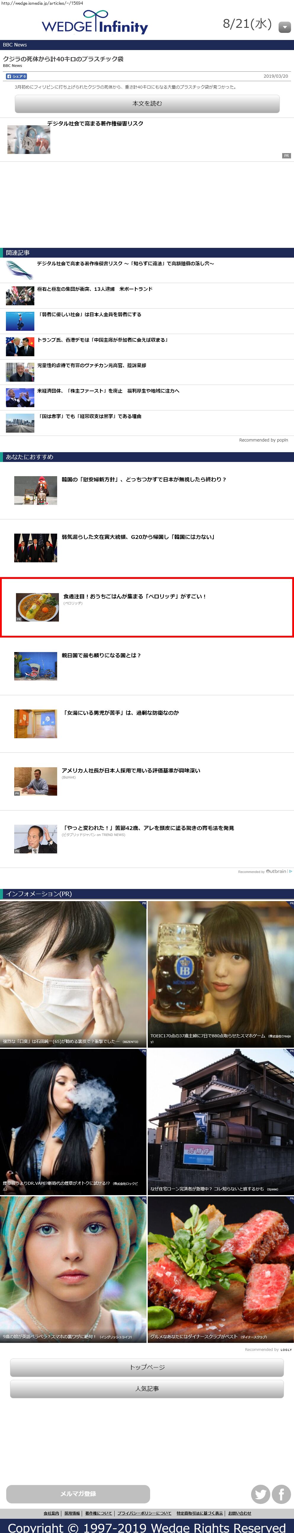The height and width of the screenshot is (1533, 294).
Task: Open footer link 採用情報
Action: coord(72,1513)
